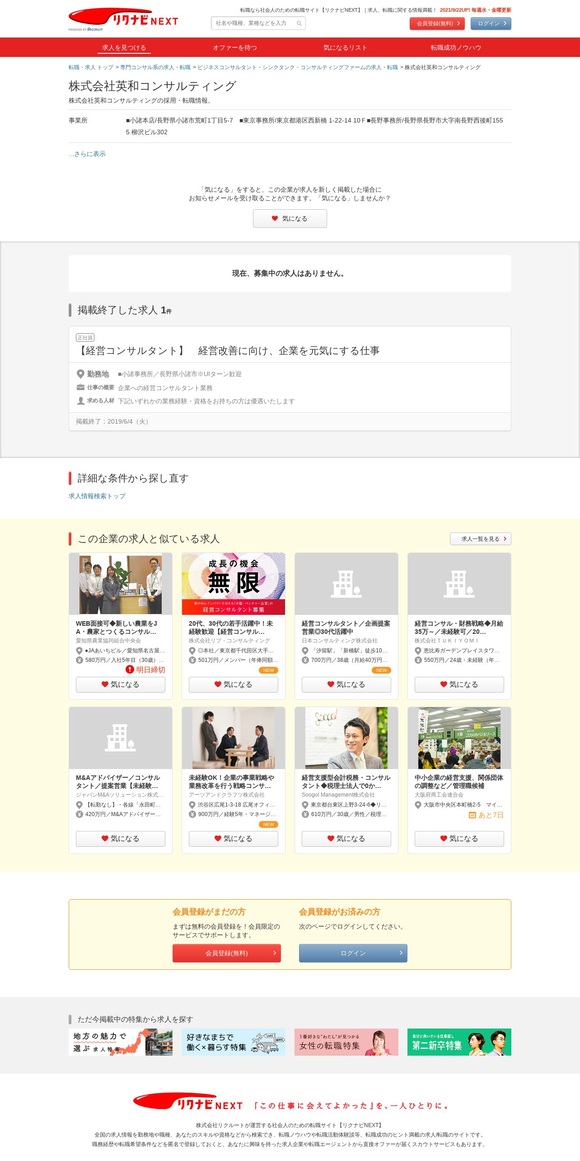
Task: Open Soogol Management man photo thumbnail
Action: coord(346,738)
